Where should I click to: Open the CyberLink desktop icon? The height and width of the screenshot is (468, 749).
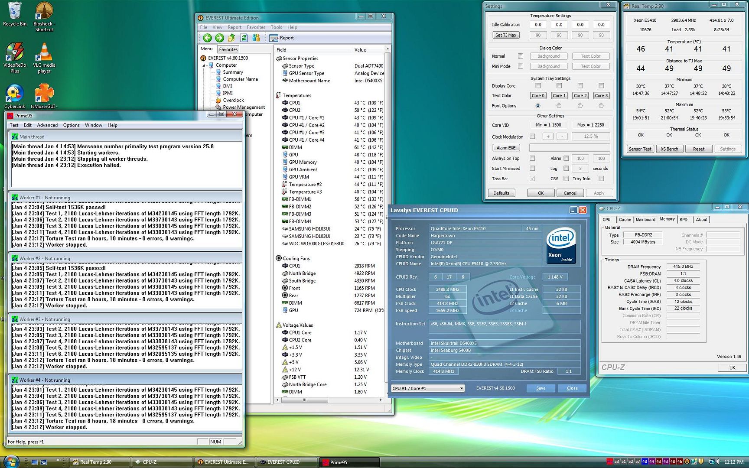pyautogui.click(x=15, y=96)
